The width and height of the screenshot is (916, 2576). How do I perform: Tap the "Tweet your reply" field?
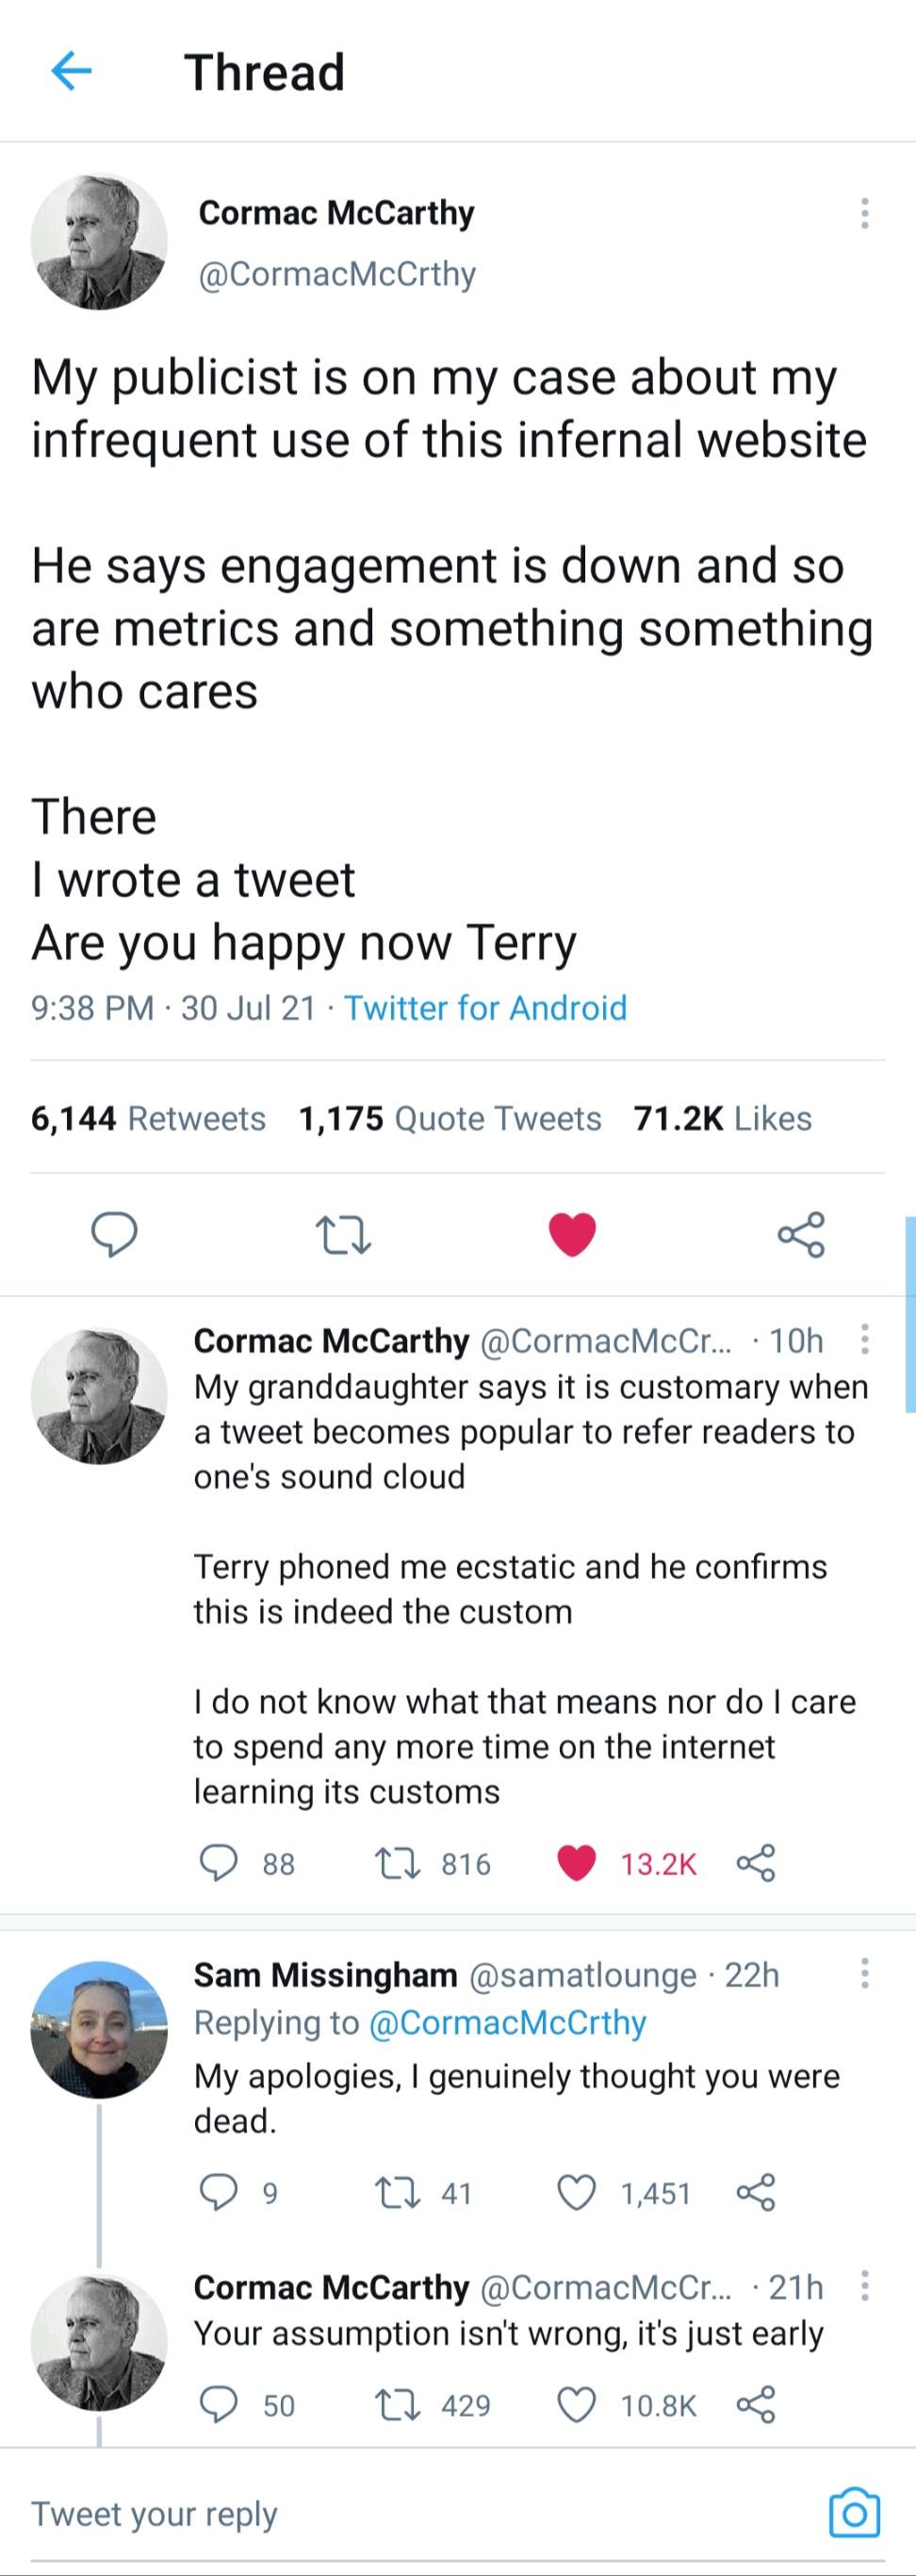pyautogui.click(x=155, y=2513)
